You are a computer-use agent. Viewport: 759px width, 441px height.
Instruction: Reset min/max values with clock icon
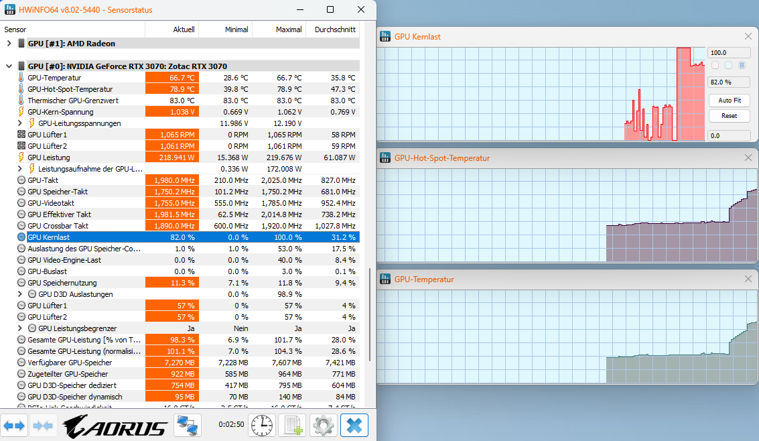(262, 426)
